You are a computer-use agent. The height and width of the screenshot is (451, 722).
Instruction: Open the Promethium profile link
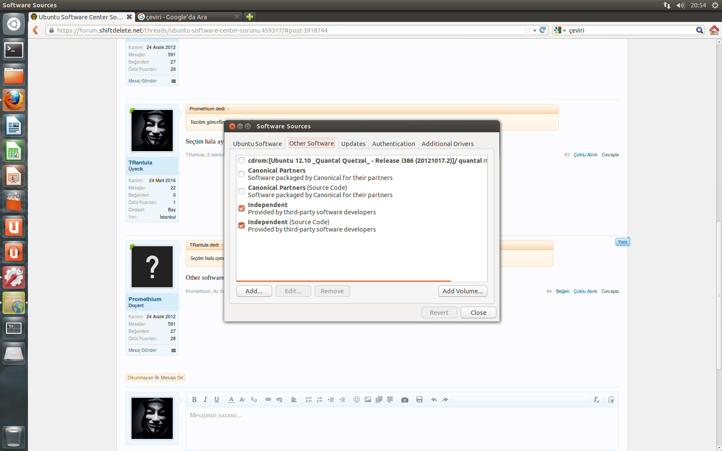(x=145, y=299)
